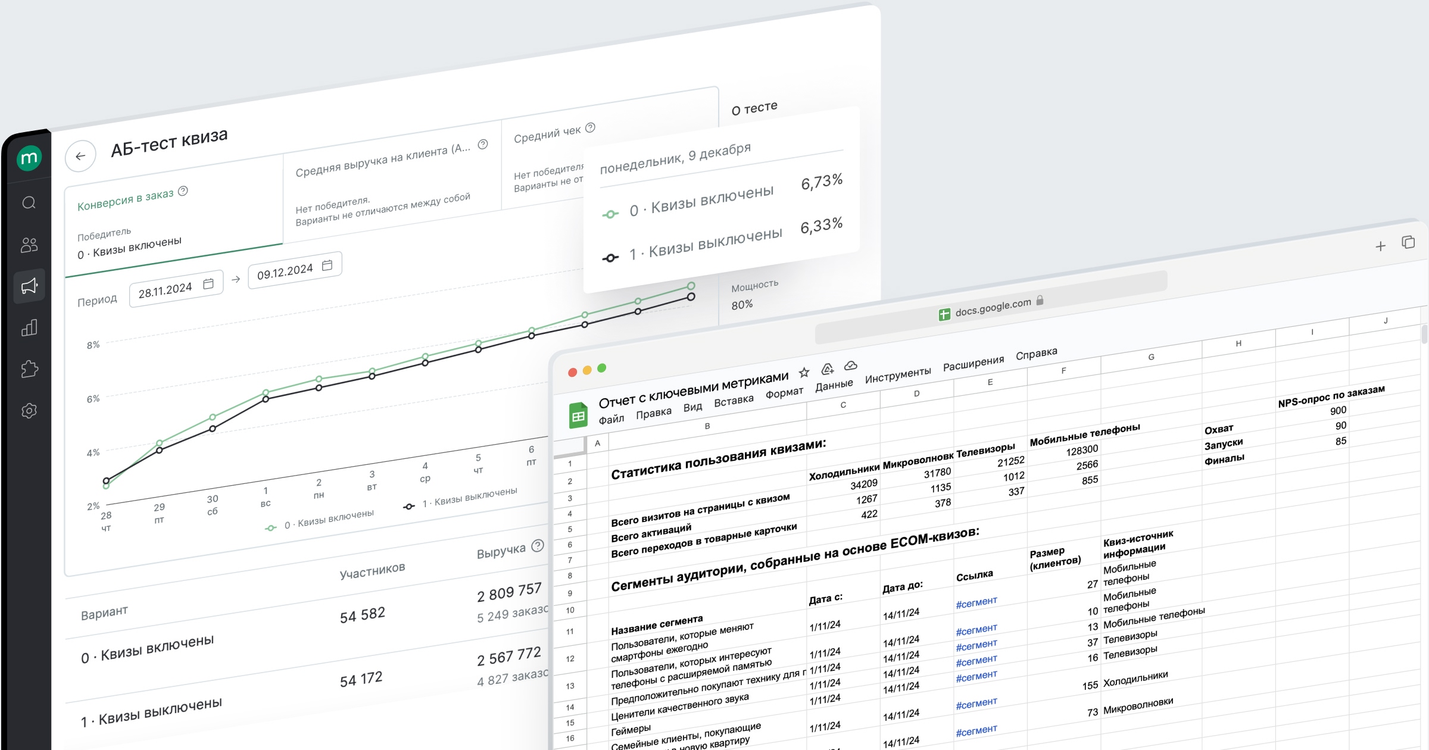Select the megaphone campaigns icon in sidebar
The height and width of the screenshot is (750, 1429).
click(x=29, y=286)
